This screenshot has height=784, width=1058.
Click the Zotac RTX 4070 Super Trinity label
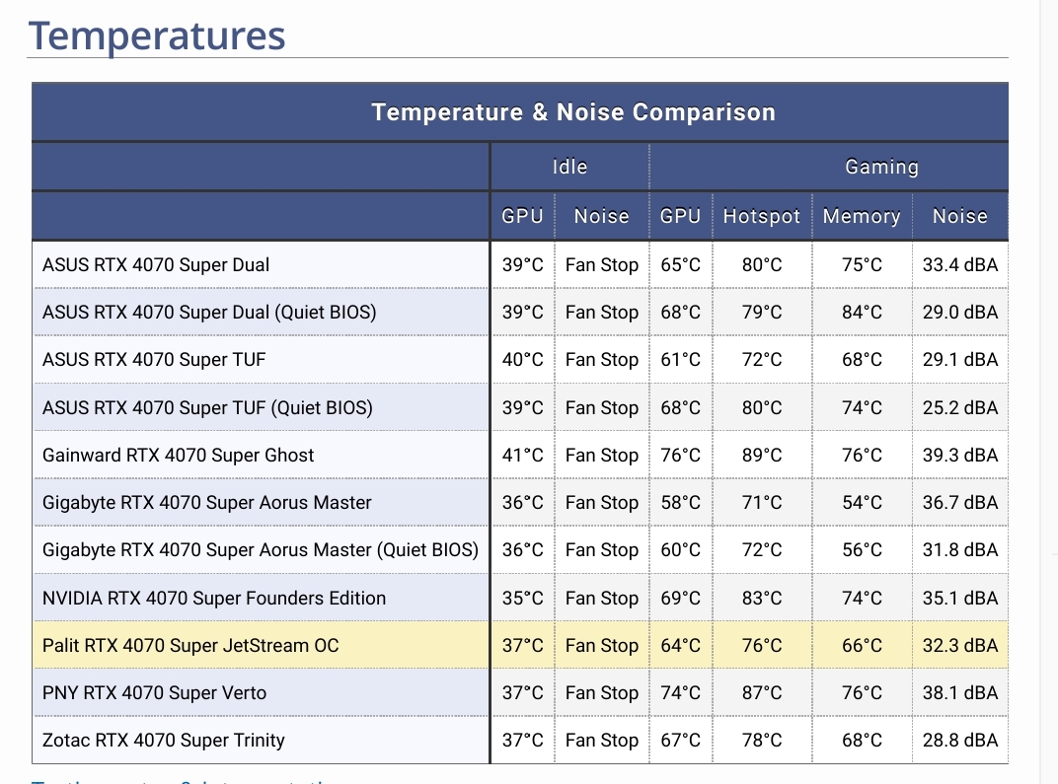(x=163, y=741)
